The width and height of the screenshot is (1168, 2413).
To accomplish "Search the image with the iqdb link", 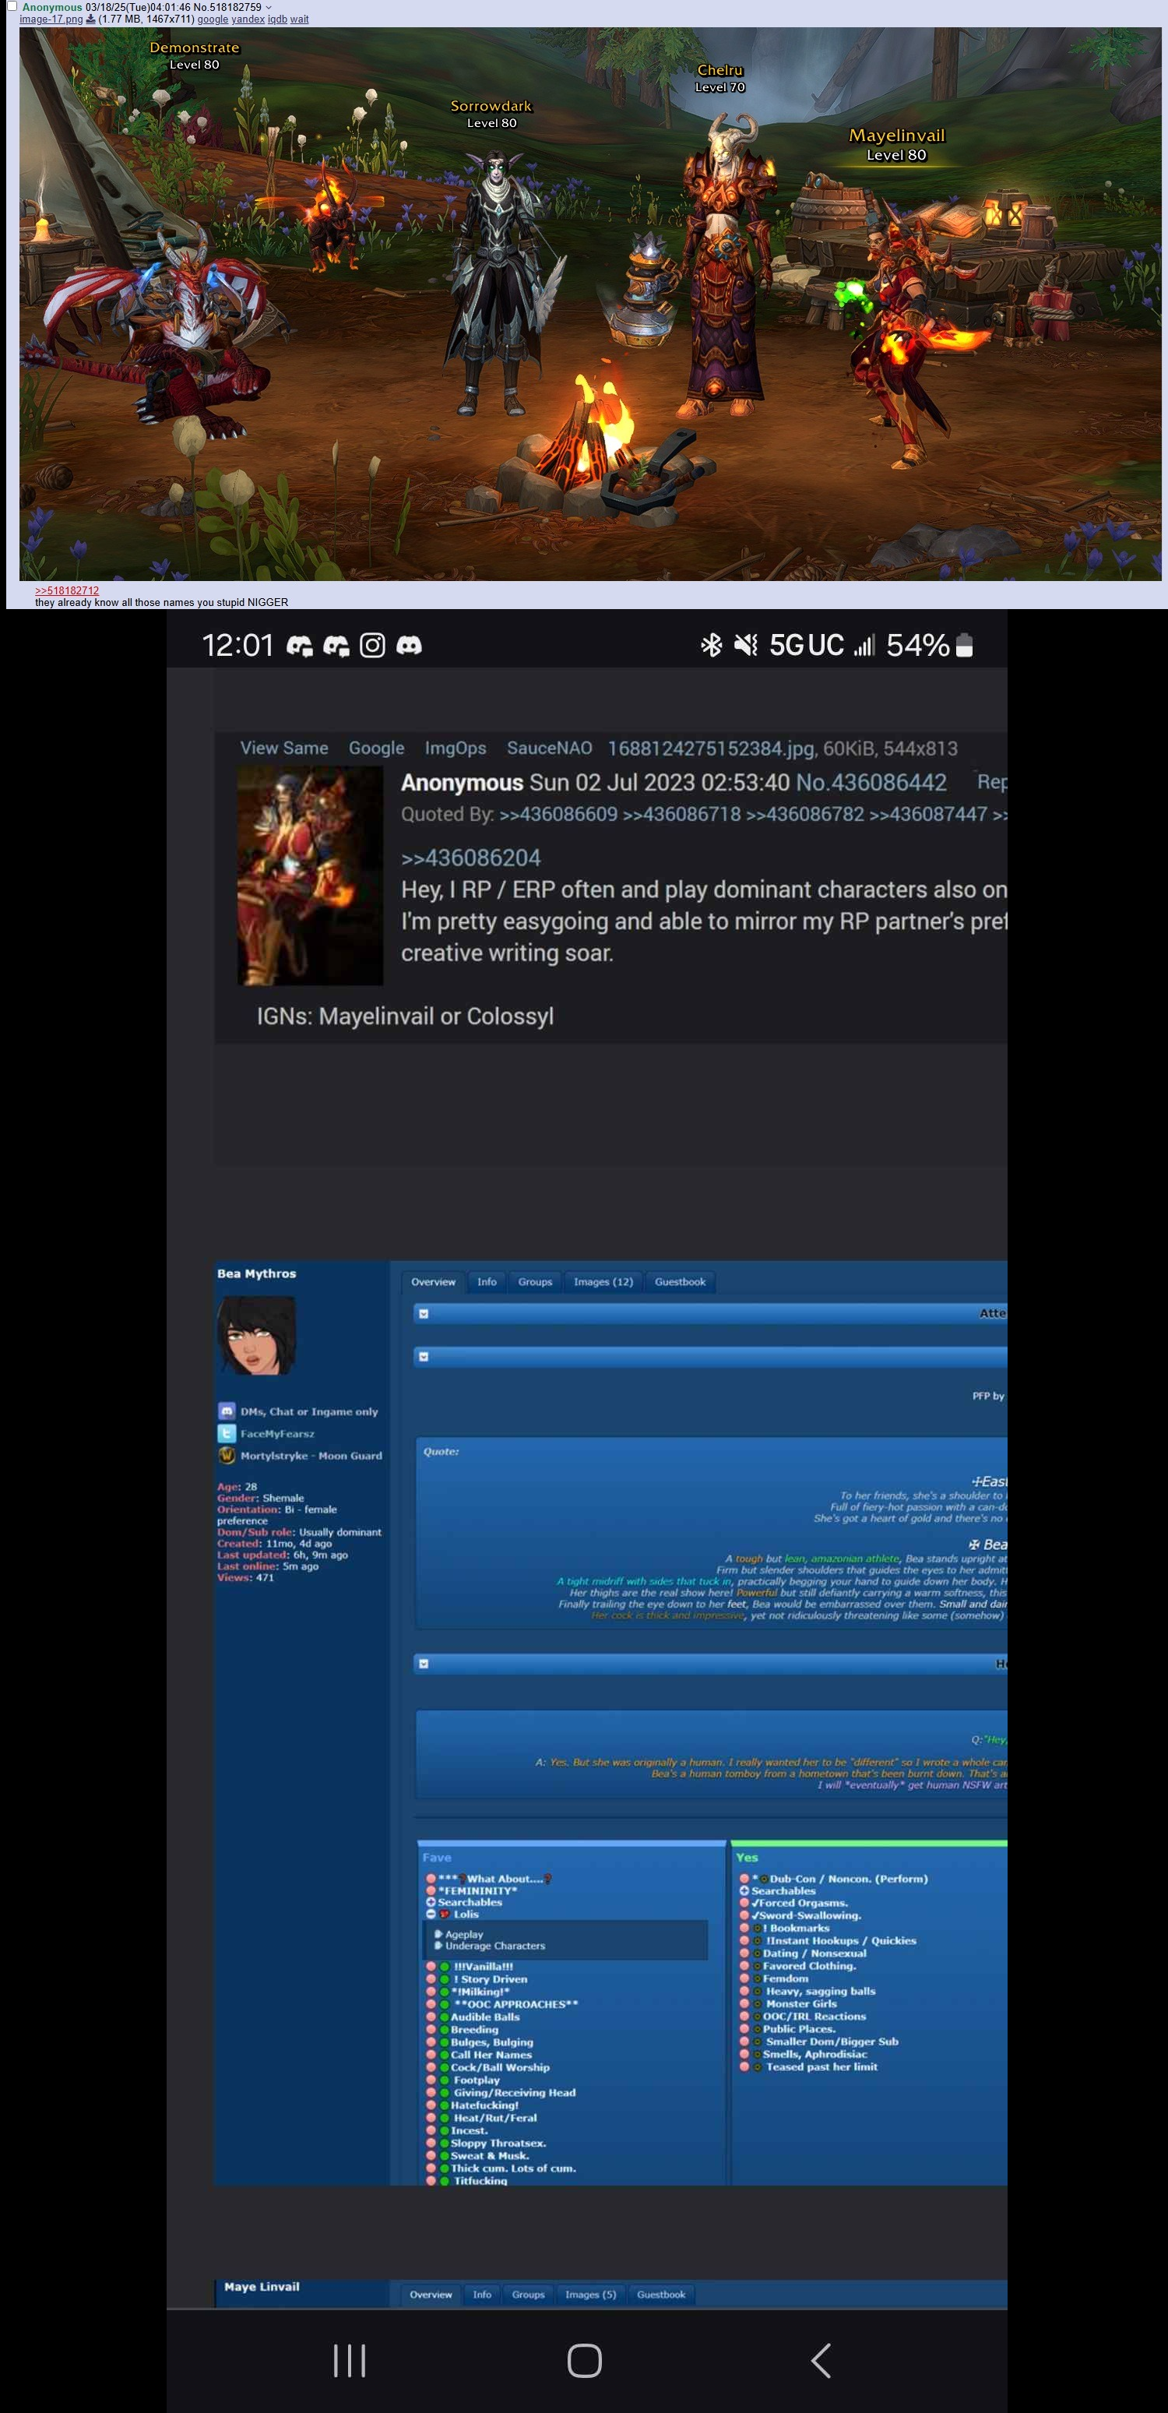I will (x=277, y=19).
